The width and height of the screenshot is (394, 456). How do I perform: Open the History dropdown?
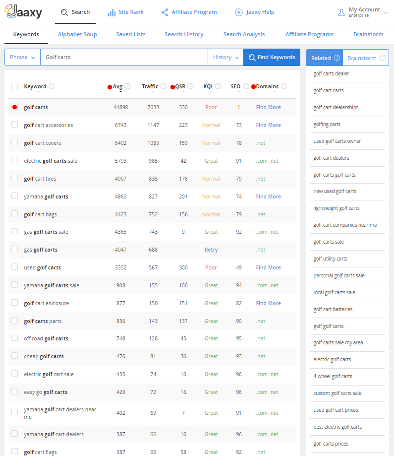(226, 57)
